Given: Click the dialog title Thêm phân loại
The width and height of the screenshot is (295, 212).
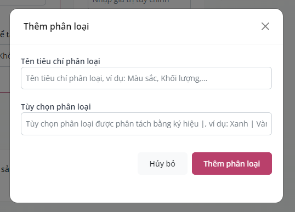Looking at the screenshot, I should click(x=56, y=26).
